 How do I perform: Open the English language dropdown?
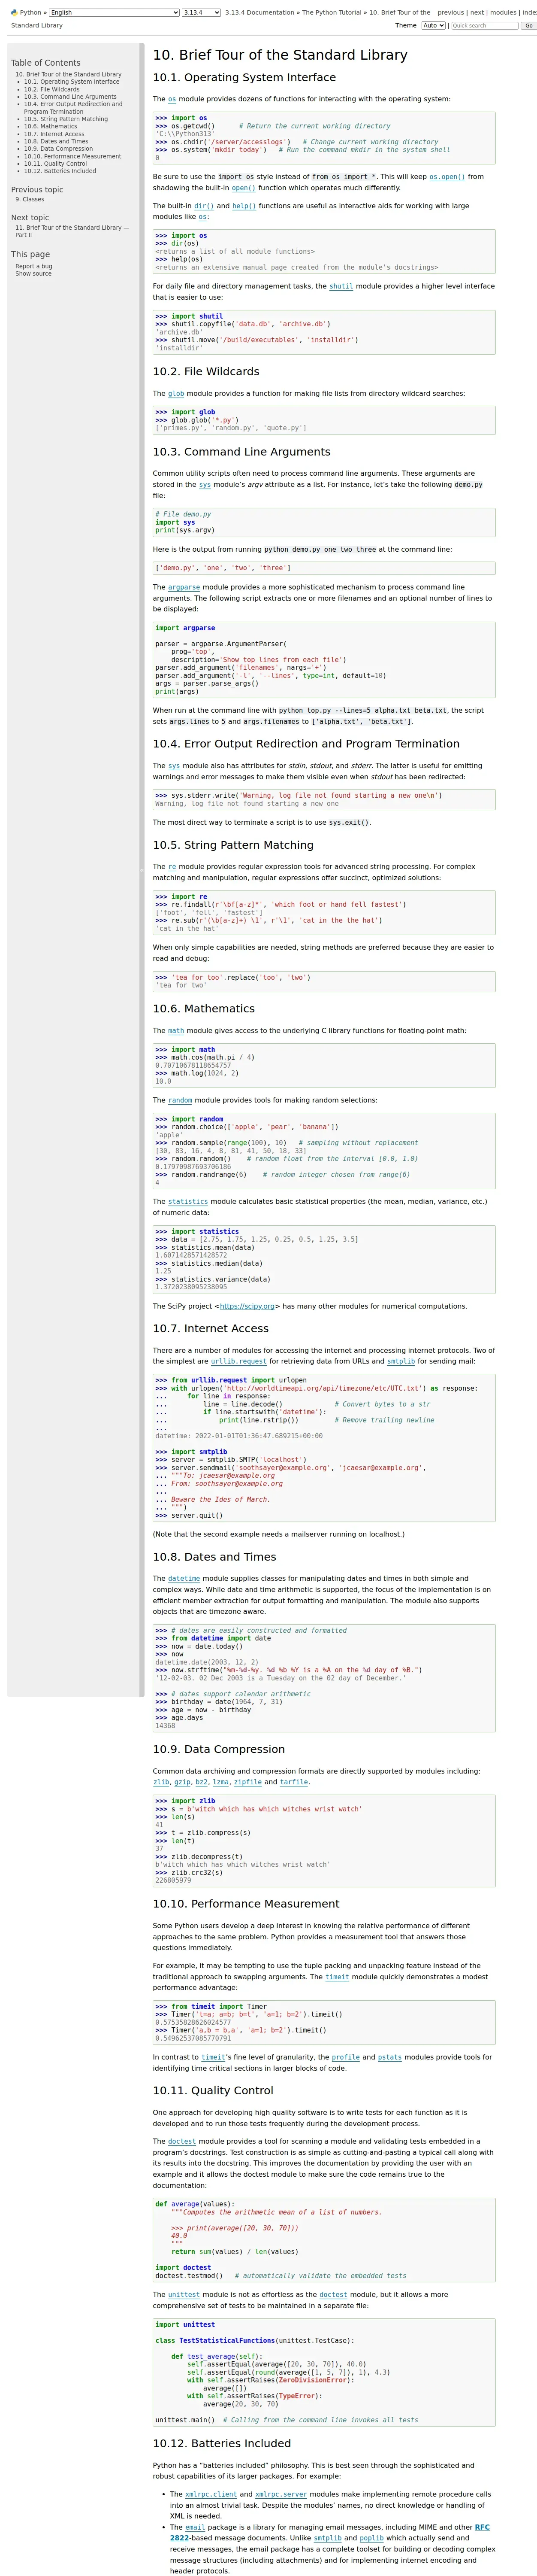click(114, 13)
